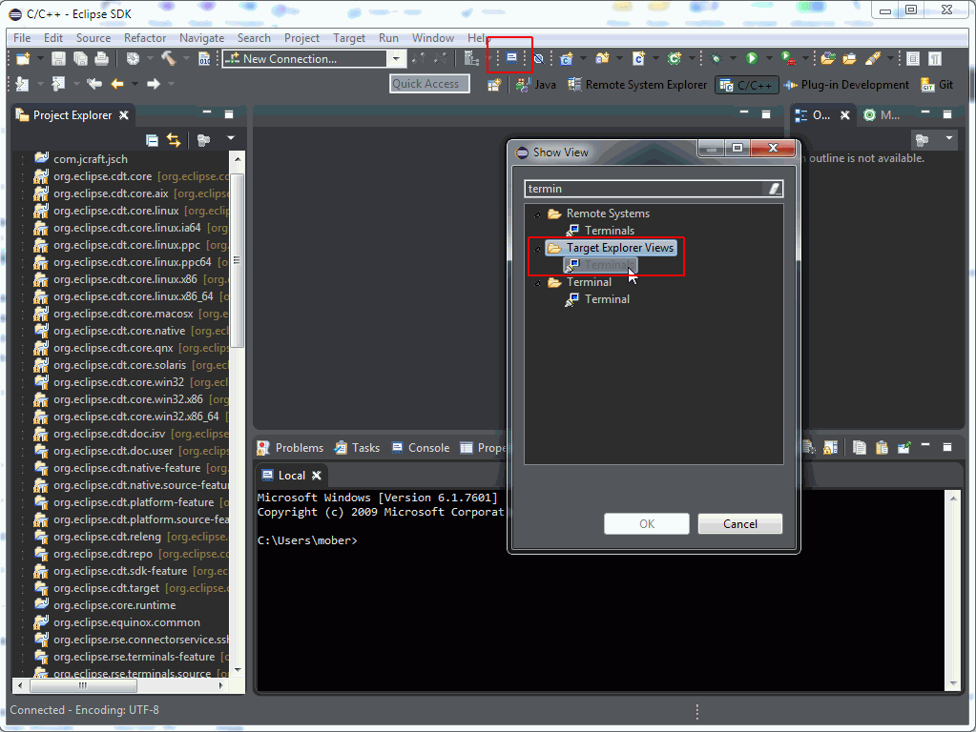Click the Save toolbar icon

pyautogui.click(x=58, y=58)
